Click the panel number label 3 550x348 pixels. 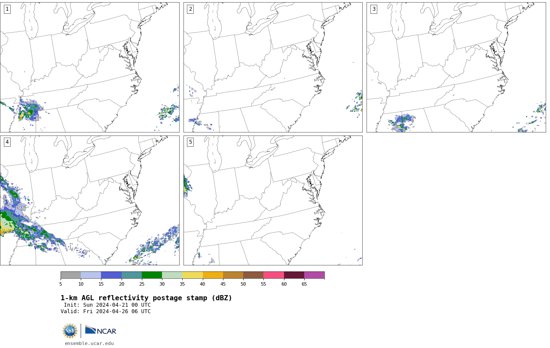click(373, 9)
